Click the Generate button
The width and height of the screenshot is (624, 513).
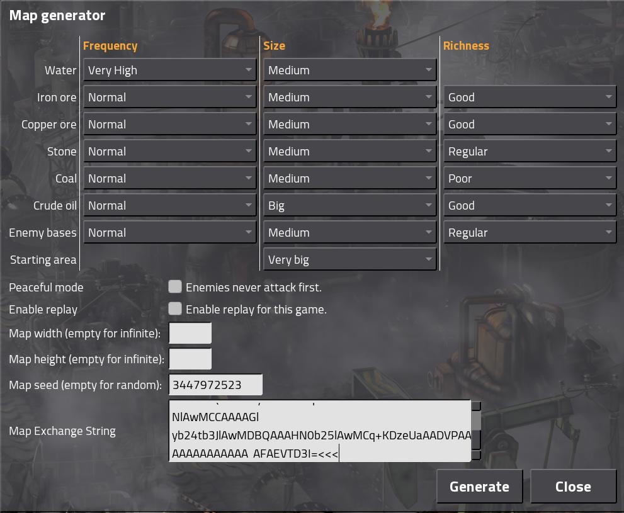480,487
